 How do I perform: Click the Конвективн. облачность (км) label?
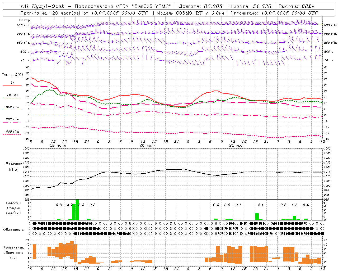tap(13, 252)
